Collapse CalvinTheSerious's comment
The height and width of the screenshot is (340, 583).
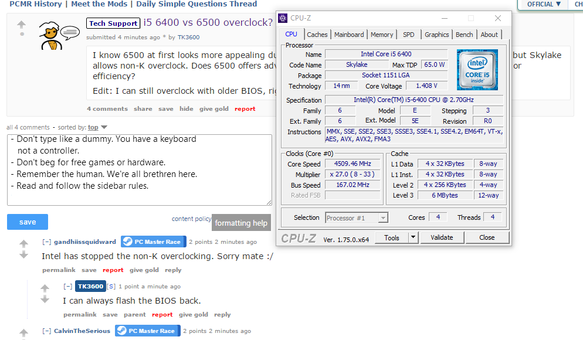coord(46,331)
